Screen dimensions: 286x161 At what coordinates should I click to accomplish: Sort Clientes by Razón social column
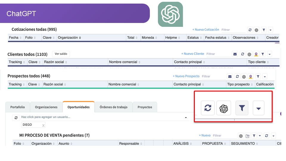[56, 62]
